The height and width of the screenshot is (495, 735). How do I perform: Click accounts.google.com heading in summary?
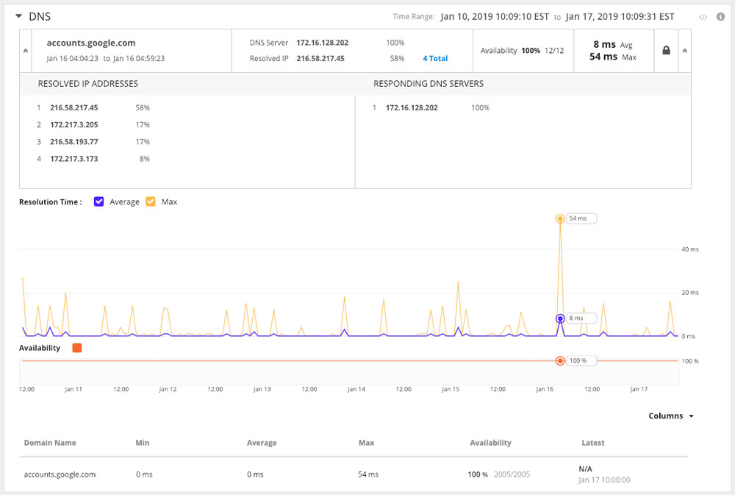91,43
